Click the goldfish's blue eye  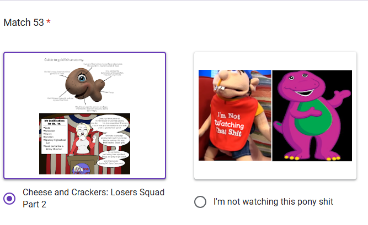pos(82,78)
